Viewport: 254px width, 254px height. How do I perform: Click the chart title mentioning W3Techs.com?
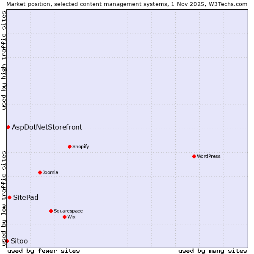(x=127, y=4)
